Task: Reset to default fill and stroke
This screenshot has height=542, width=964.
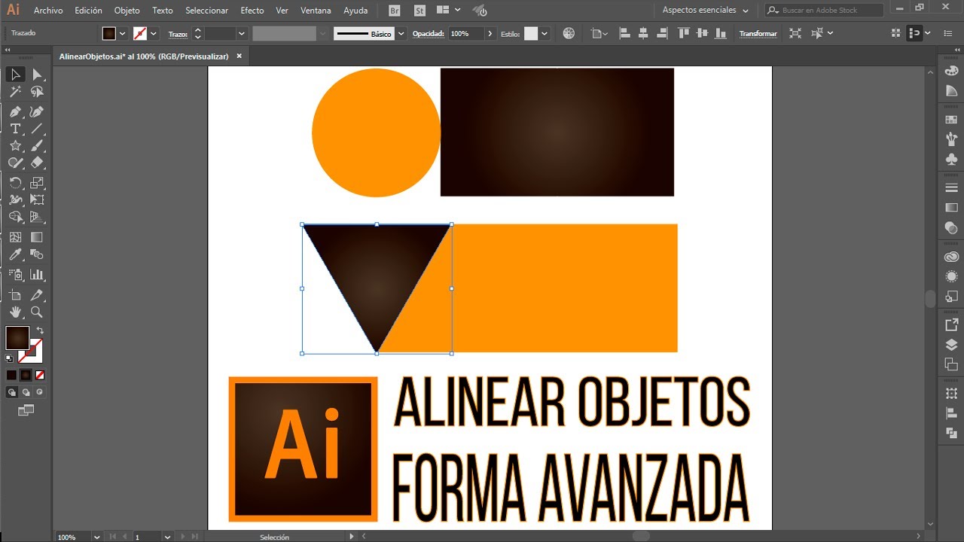Action: click(9, 358)
